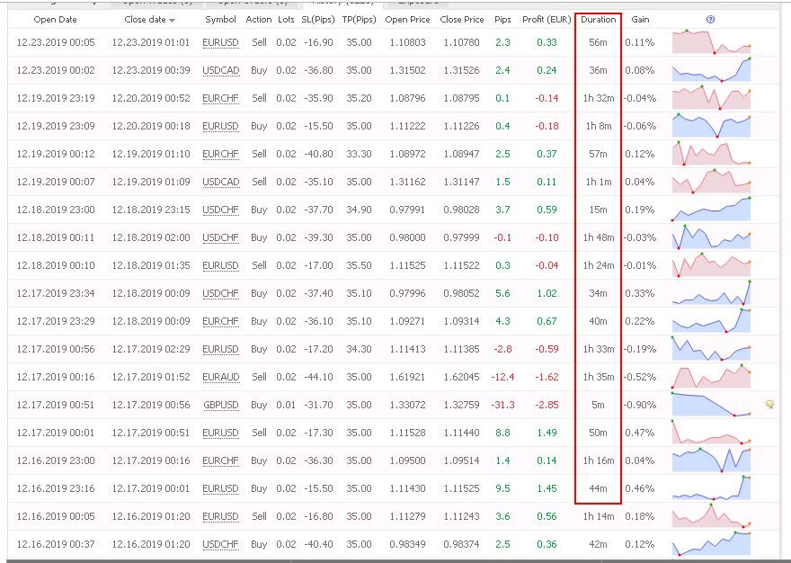
Task: Toggle the Close date sort arrow
Action: [x=173, y=21]
